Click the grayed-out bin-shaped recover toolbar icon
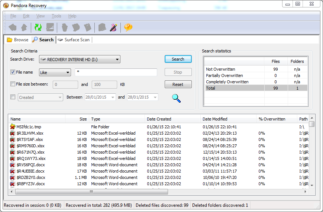 65,27
